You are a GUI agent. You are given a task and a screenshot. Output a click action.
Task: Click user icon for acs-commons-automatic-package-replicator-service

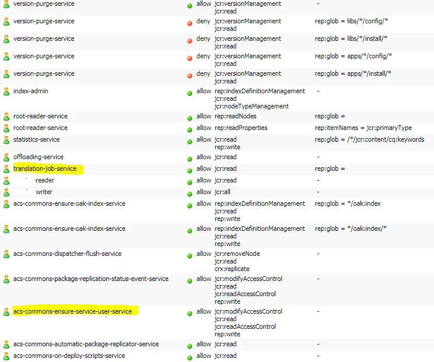pyautogui.click(x=6, y=345)
